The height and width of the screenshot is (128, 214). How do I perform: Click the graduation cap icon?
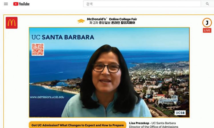click(x=81, y=21)
